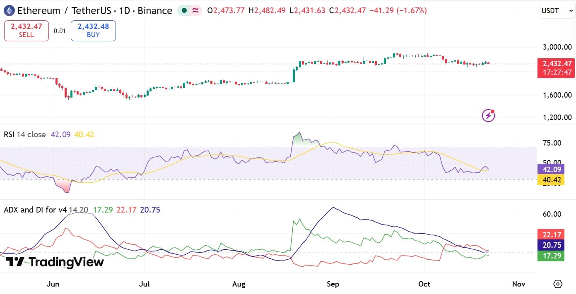Click the red ADX legend value 22.17
The image size is (576, 294).
126,210
